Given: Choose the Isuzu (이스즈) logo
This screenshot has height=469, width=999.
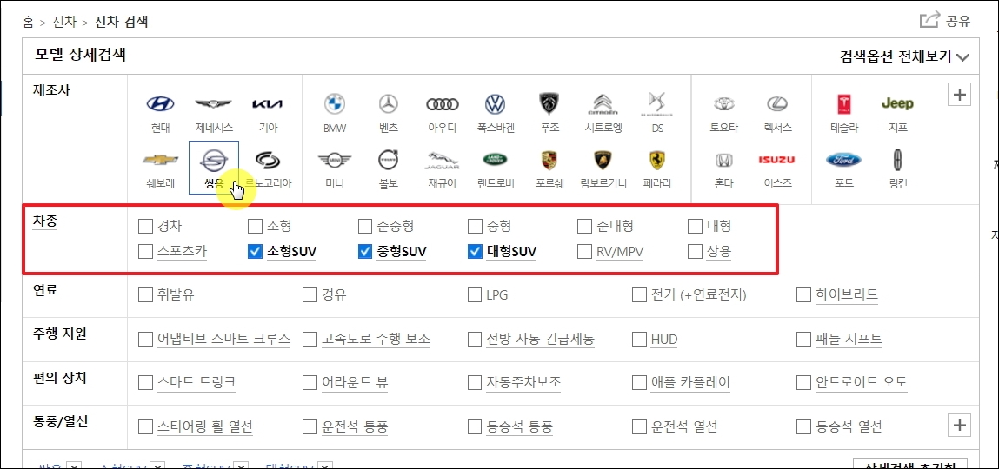Looking at the screenshot, I should point(777,160).
